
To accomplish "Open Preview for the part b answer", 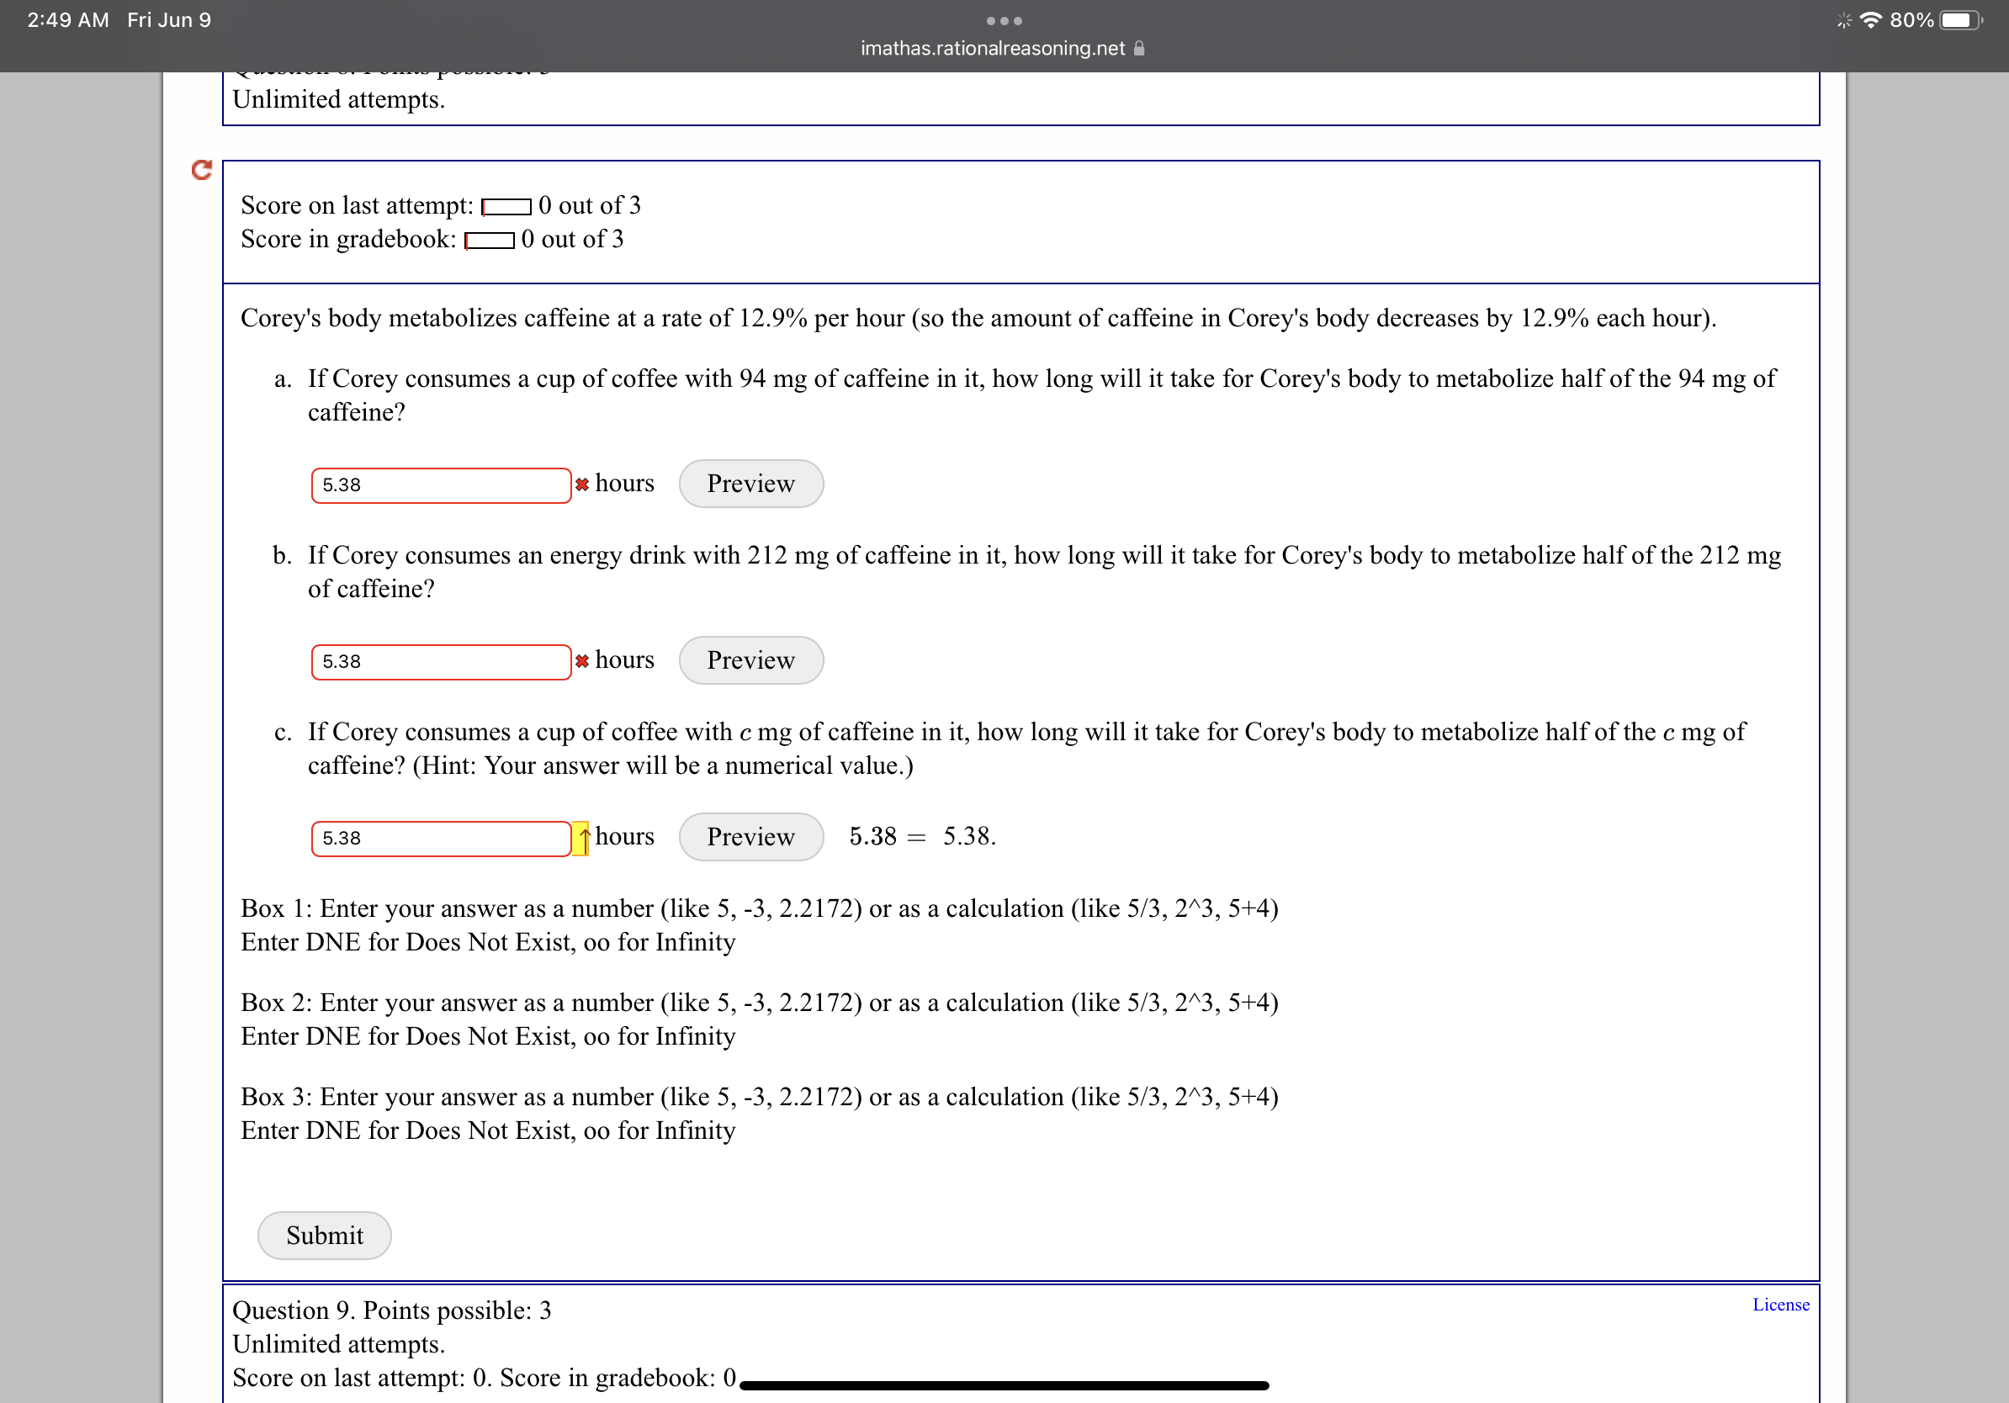I will tap(750, 660).
